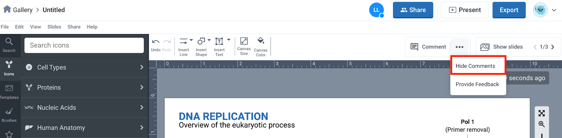Click the blue Share button

(413, 10)
